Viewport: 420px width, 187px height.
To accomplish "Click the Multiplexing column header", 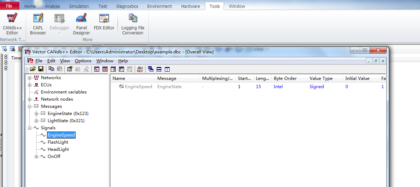I will pyautogui.click(x=218, y=78).
